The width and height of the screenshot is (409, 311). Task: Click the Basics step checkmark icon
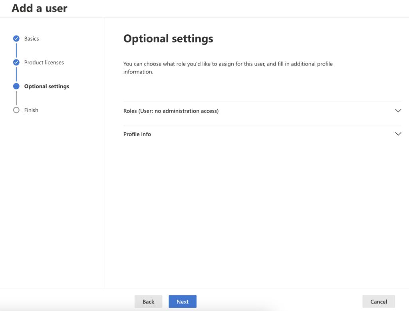pos(16,39)
